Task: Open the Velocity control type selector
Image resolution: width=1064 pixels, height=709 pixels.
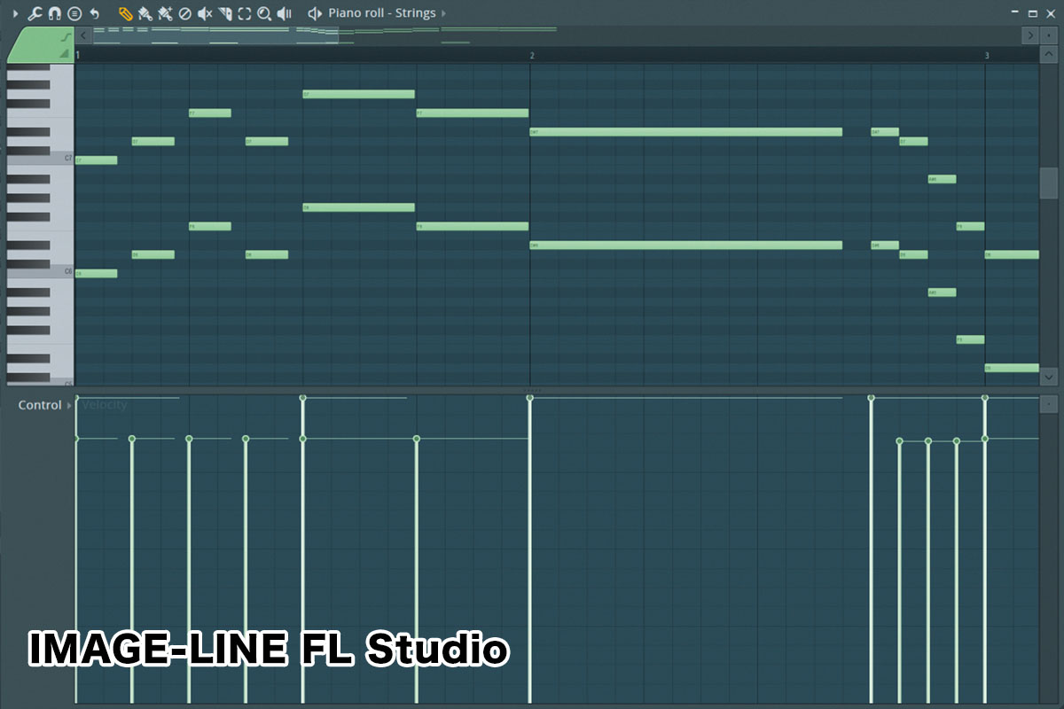Action: tap(105, 405)
